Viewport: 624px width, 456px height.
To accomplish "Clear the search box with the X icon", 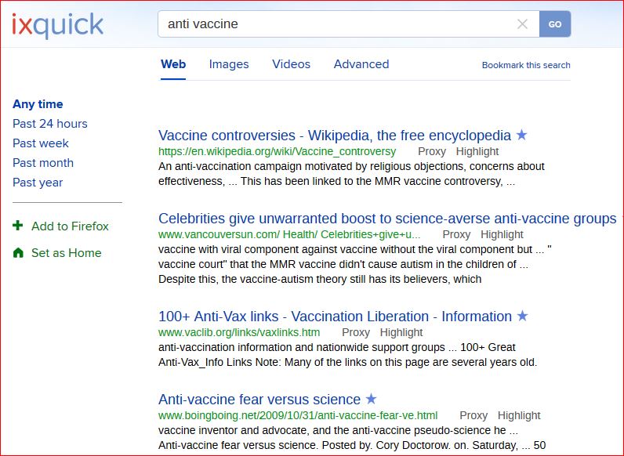I will (522, 24).
